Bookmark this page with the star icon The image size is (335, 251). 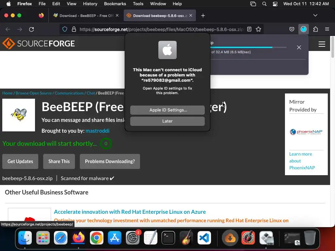point(258,29)
